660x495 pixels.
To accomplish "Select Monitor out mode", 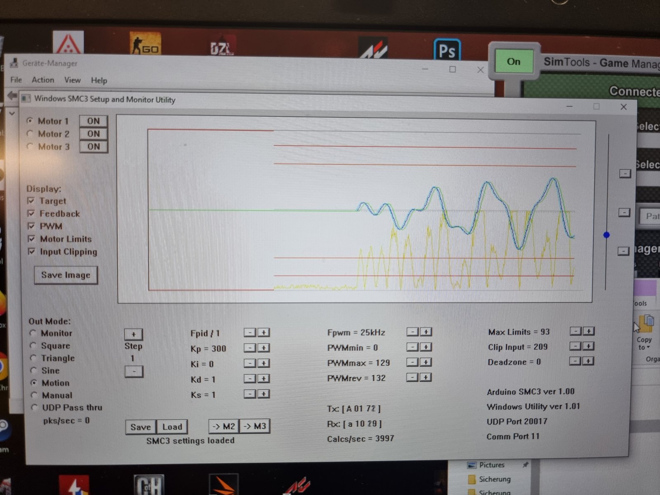I will (x=33, y=333).
